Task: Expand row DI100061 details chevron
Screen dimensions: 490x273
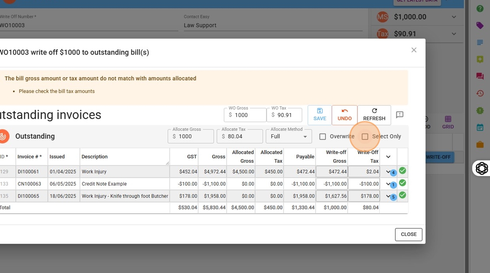Action: [x=388, y=172]
